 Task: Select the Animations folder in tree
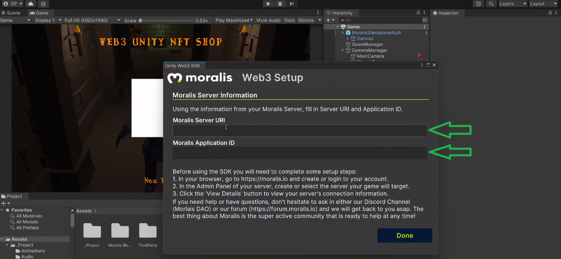(x=33, y=251)
